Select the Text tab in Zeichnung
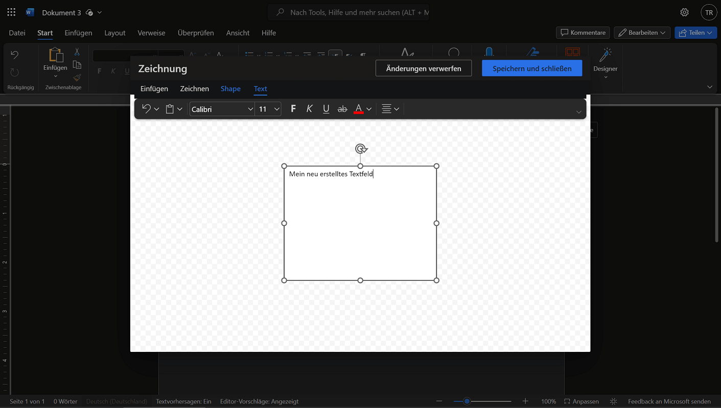The width and height of the screenshot is (721, 408). coord(261,89)
